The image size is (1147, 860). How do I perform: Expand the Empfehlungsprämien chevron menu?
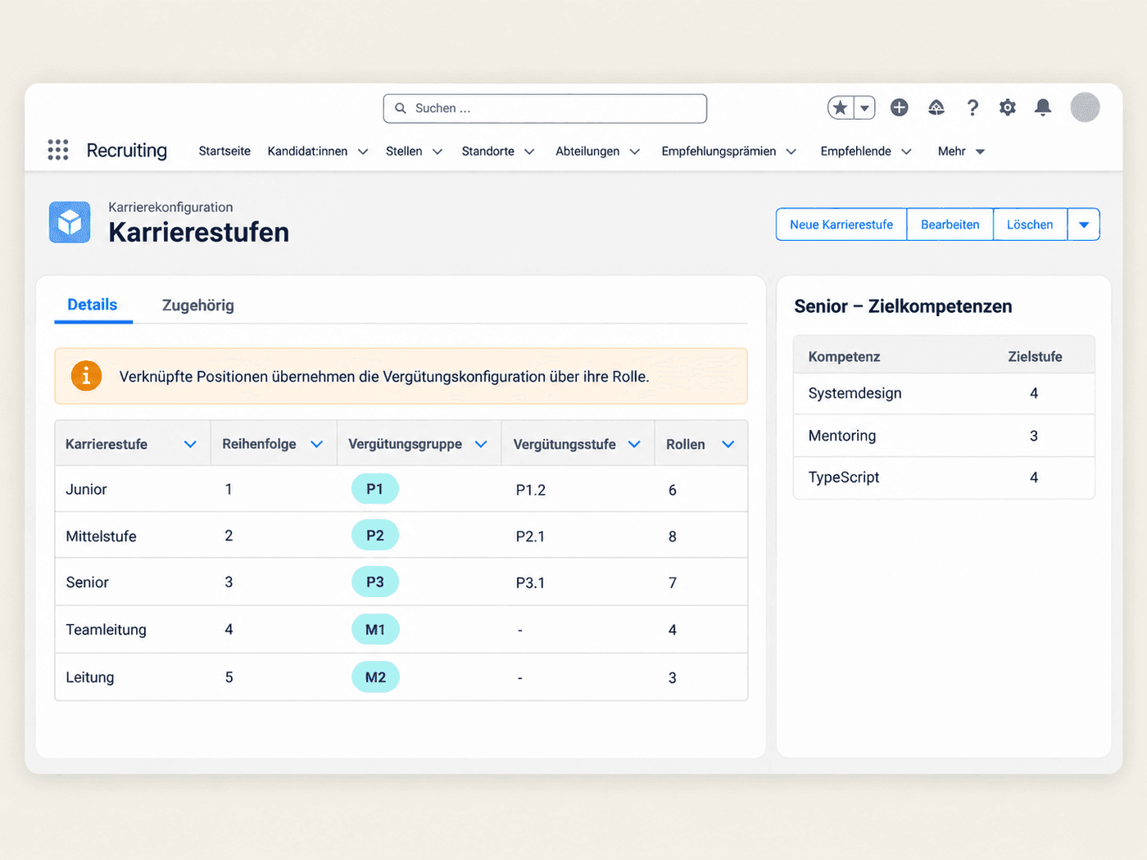[x=791, y=152]
